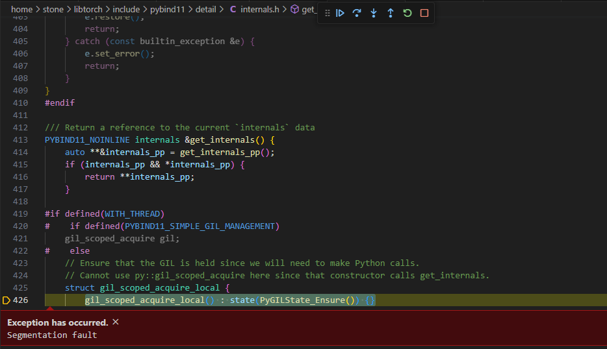The image size is (607, 349).
Task: Toggle a breakpoint beside line 421
Action: click(x=6, y=239)
